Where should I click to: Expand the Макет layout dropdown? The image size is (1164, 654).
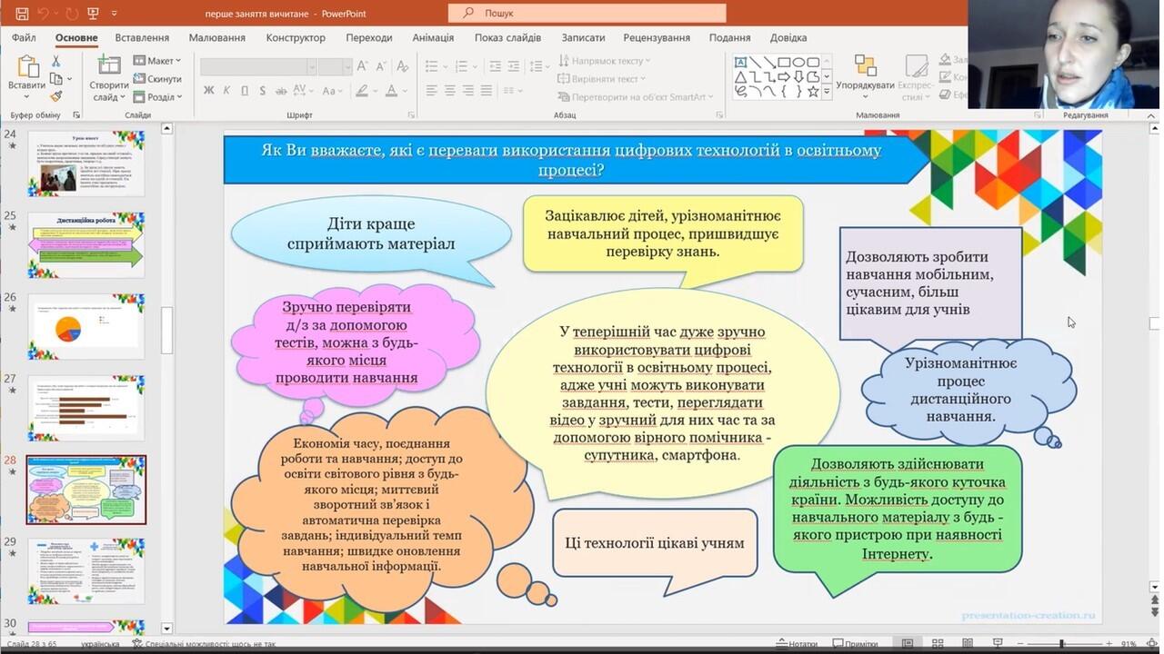coord(157,61)
